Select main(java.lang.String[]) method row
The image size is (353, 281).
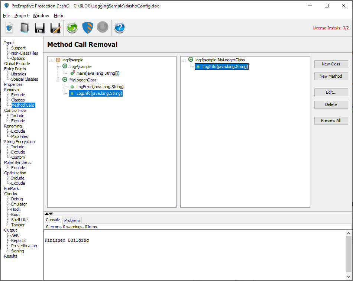(98, 73)
